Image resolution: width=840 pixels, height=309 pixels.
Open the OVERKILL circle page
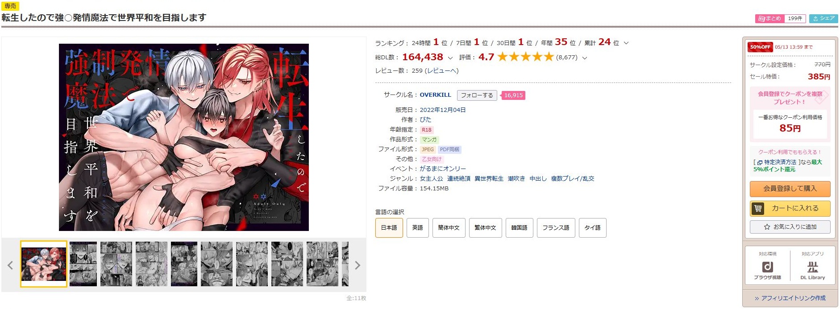(435, 95)
